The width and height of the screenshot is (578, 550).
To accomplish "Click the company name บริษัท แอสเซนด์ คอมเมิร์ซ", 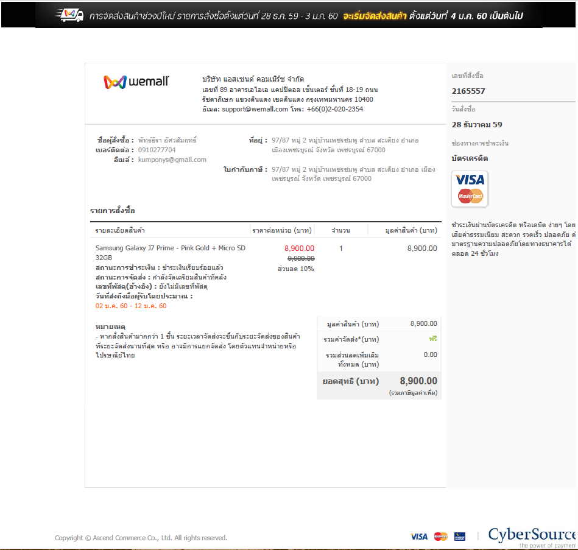I will pos(253,79).
